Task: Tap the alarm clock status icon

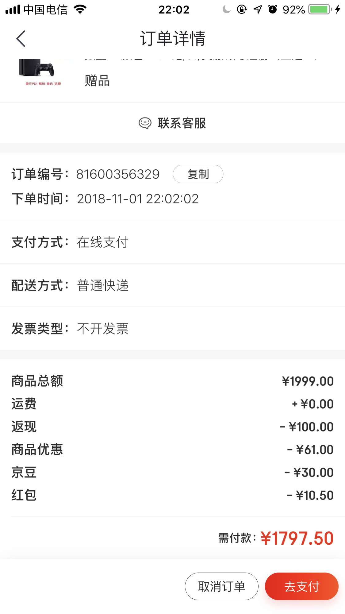Action: (x=273, y=10)
